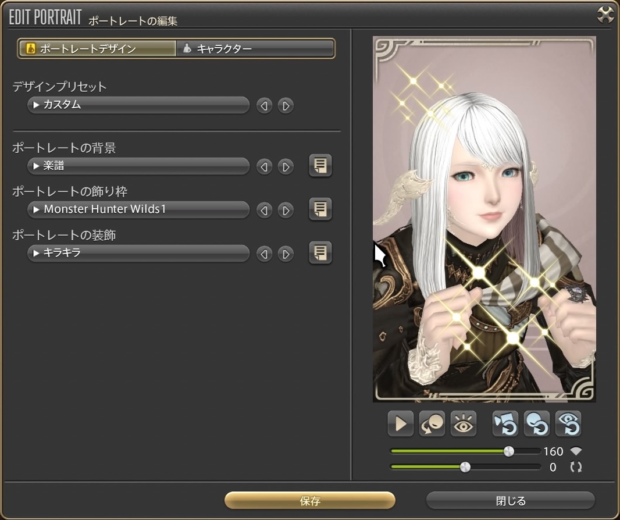620x520 pixels.
Task: Select previous background with left arrow
Action: point(264,167)
